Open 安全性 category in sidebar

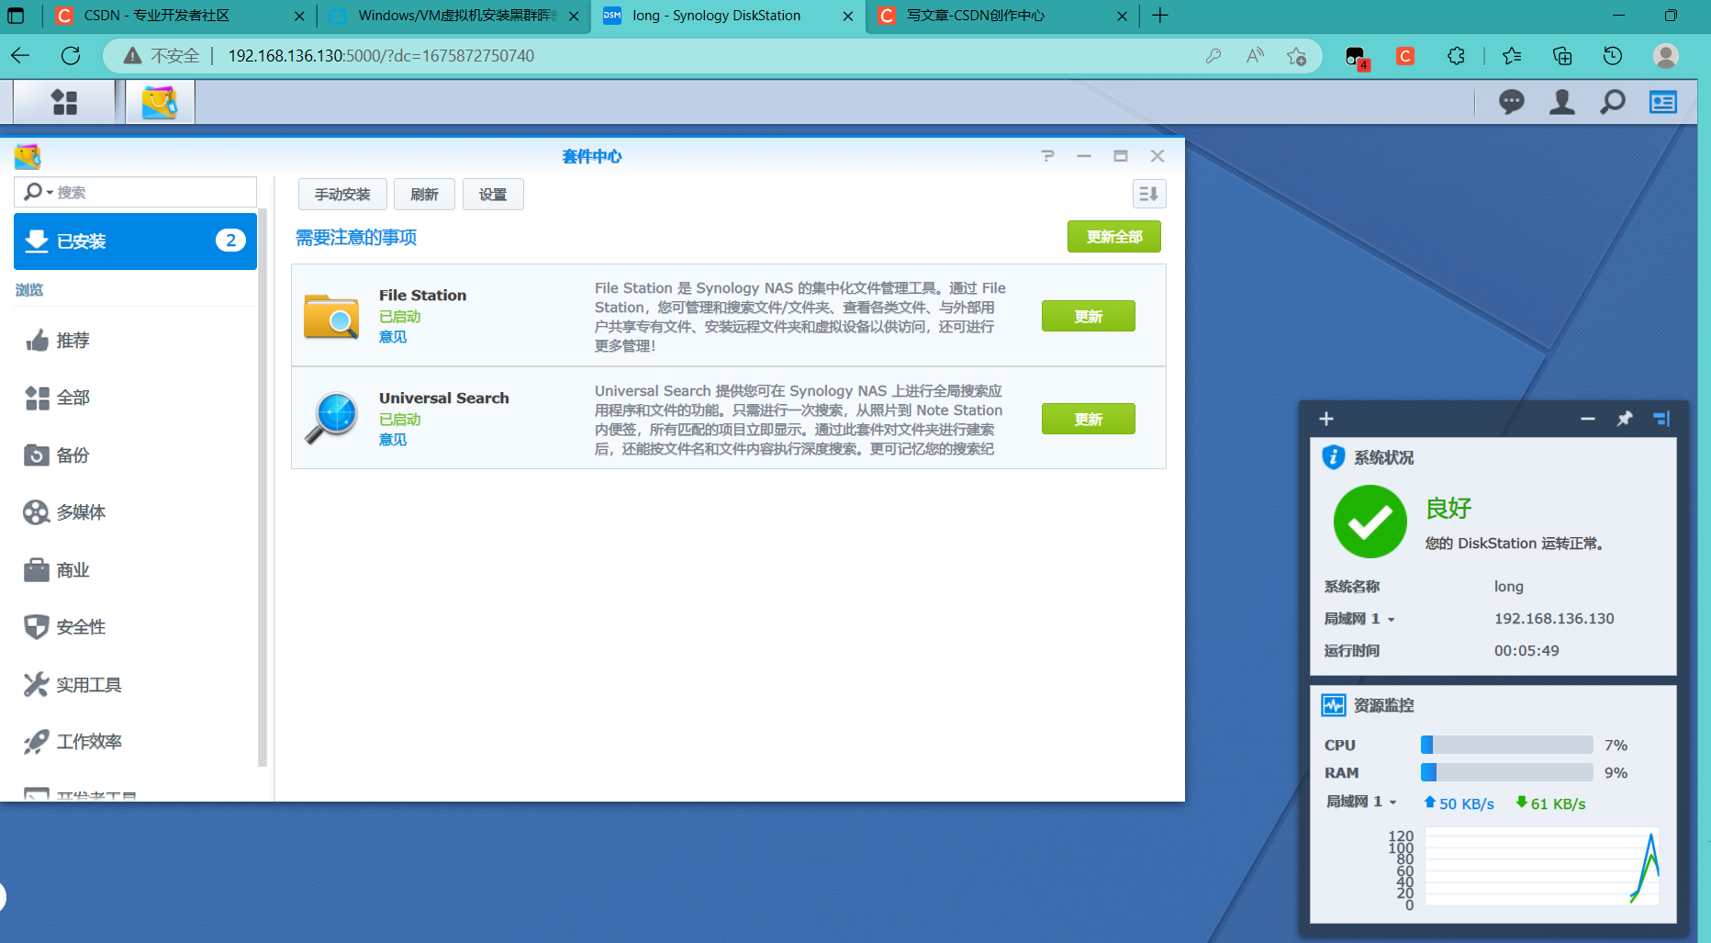pos(135,627)
